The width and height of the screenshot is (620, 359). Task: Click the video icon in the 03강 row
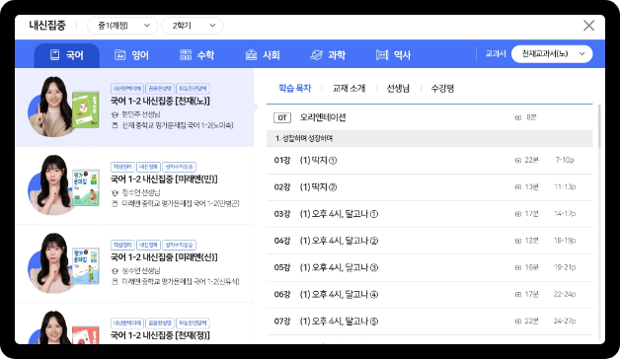(x=518, y=214)
